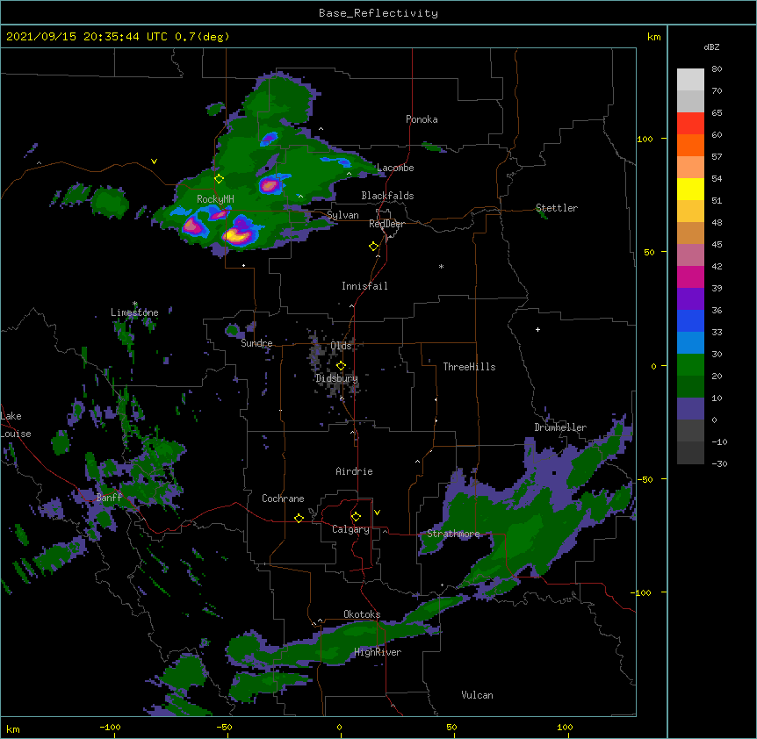Click the green 30 dBZ legend swatch
Image resolution: width=757 pixels, height=739 pixels.
tap(690, 365)
